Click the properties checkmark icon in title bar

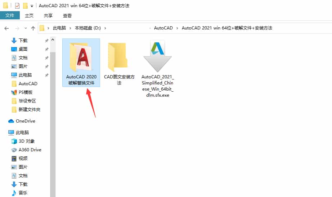tap(17, 6)
